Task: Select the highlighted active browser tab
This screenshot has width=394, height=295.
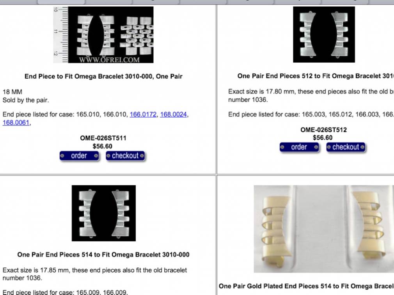Action: tap(61, 2)
